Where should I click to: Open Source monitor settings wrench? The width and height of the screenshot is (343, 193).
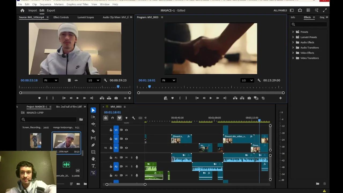point(105,80)
